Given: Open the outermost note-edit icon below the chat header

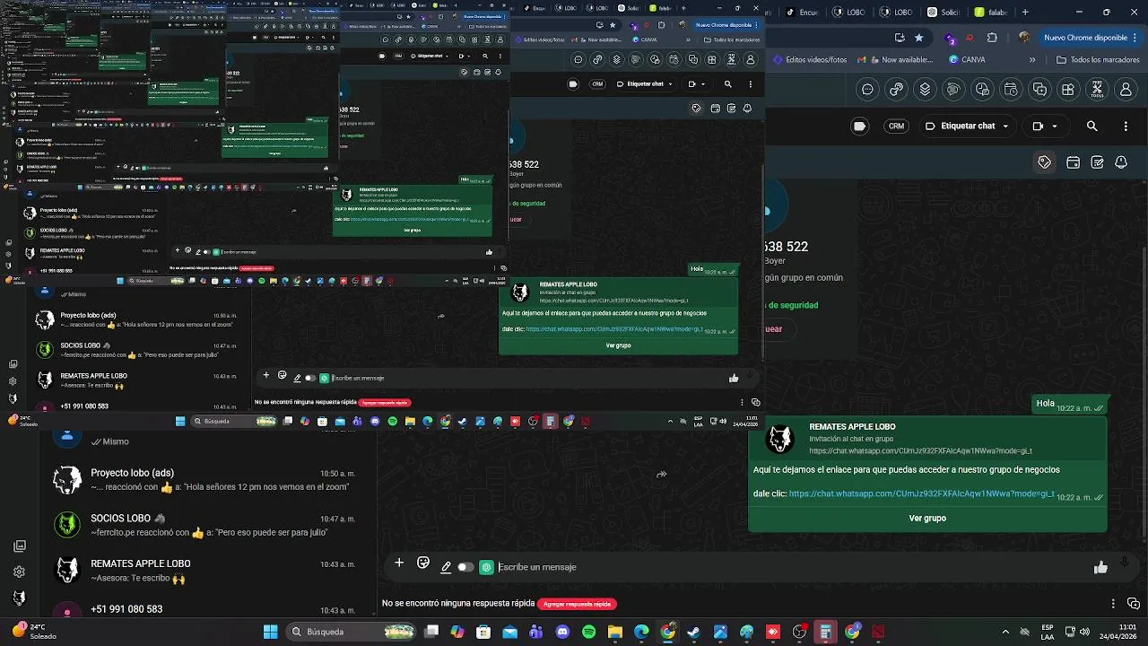Looking at the screenshot, I should point(1097,162).
